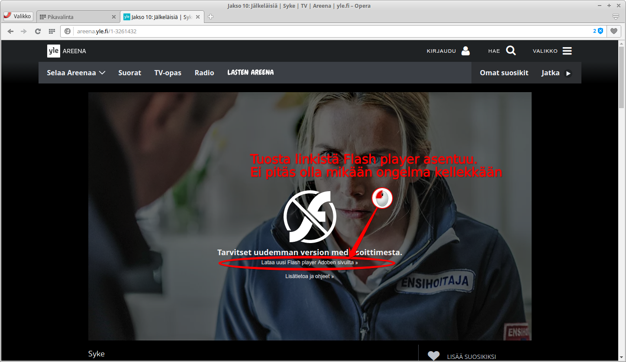The width and height of the screenshot is (626, 362).
Task: Click the site info globe icon in address bar
Action: [x=68, y=31]
